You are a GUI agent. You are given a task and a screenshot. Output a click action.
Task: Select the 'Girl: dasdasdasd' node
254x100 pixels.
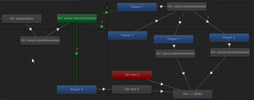(22, 19)
